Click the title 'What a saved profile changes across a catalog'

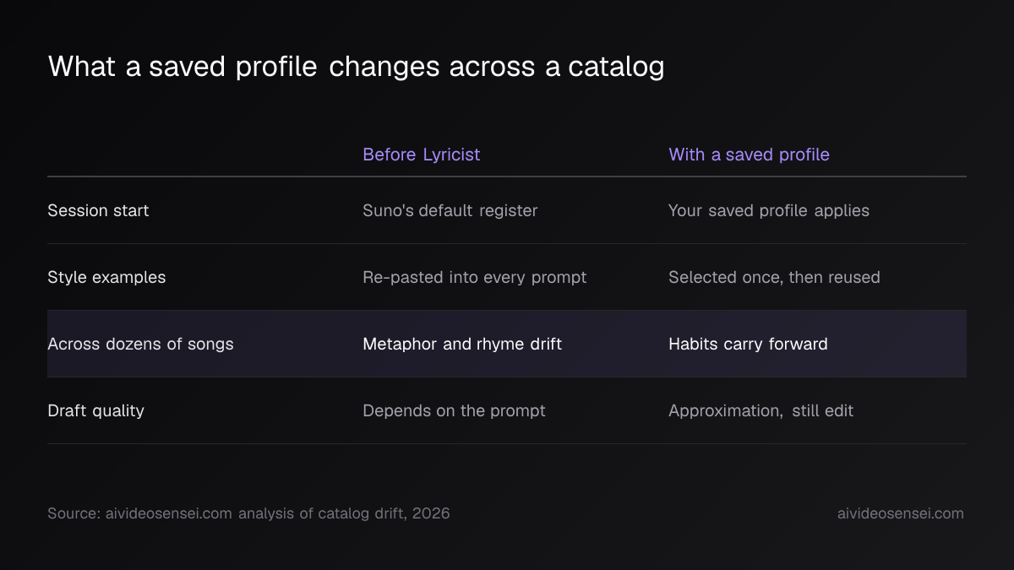point(356,67)
